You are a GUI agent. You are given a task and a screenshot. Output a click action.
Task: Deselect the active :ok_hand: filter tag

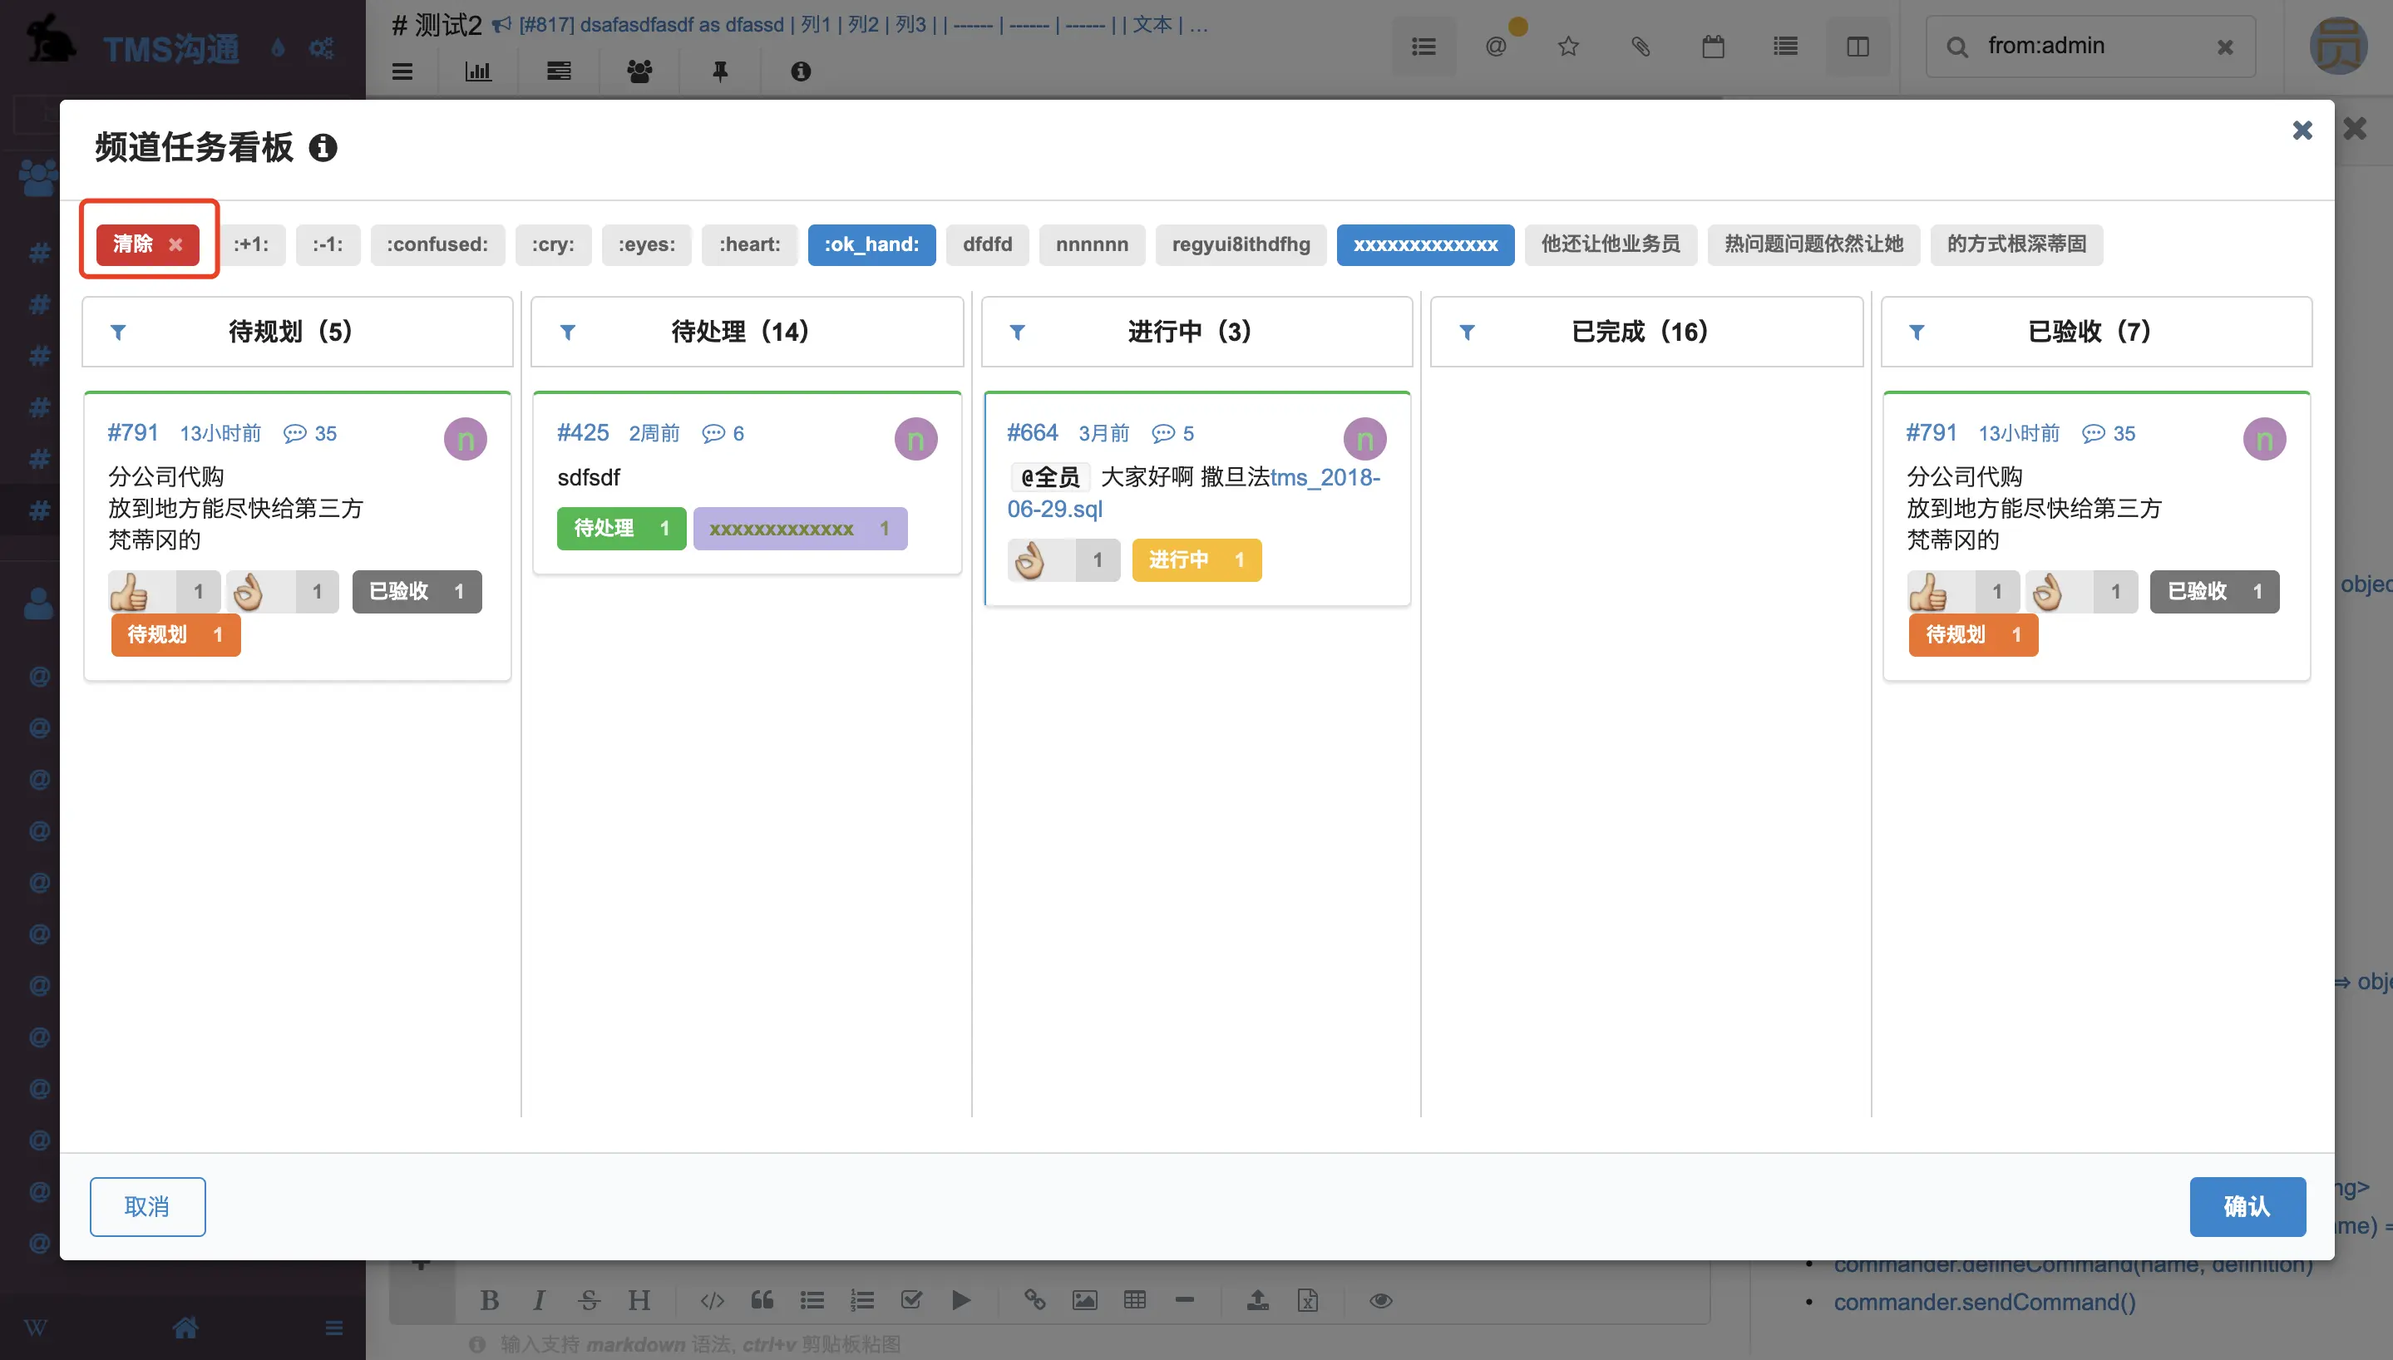(871, 244)
